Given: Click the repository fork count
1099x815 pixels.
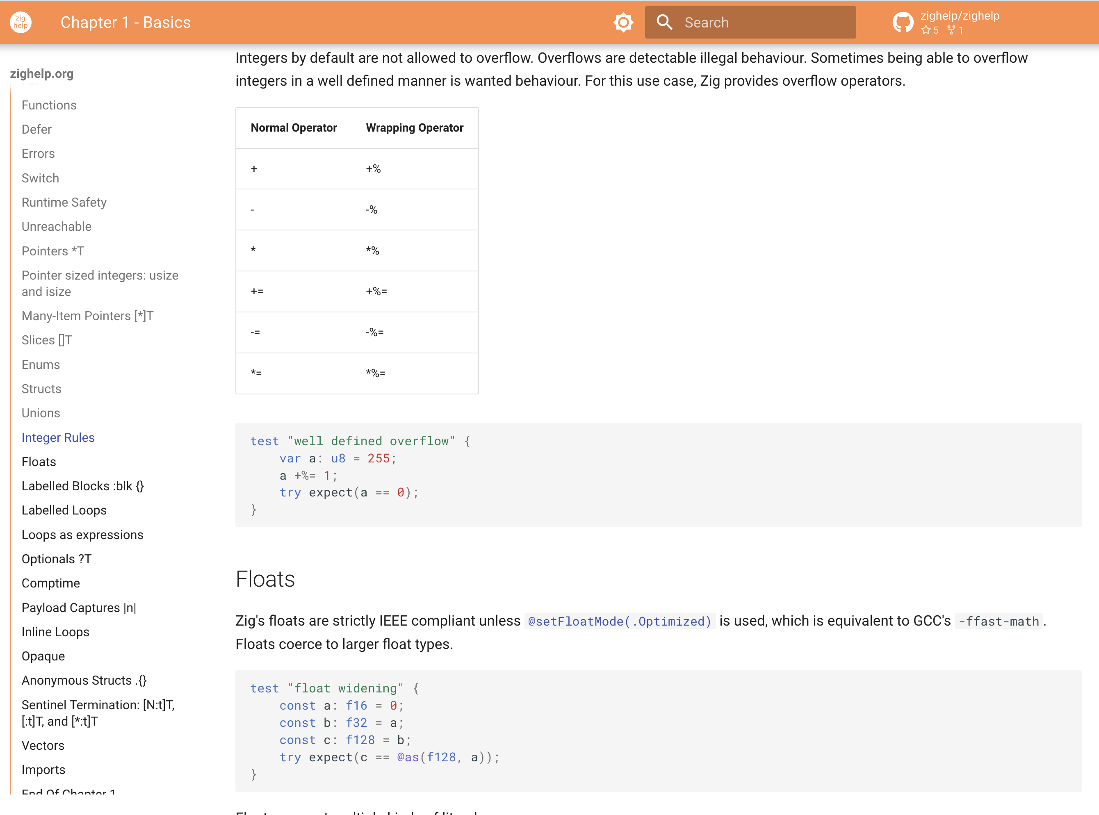Looking at the screenshot, I should click(x=955, y=30).
